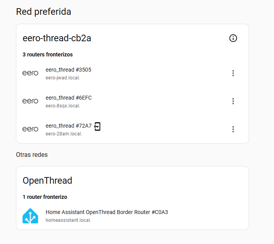The width and height of the screenshot is (274, 244).
Task: Open options menu for eero_thread #72A7
Action: pyautogui.click(x=233, y=129)
